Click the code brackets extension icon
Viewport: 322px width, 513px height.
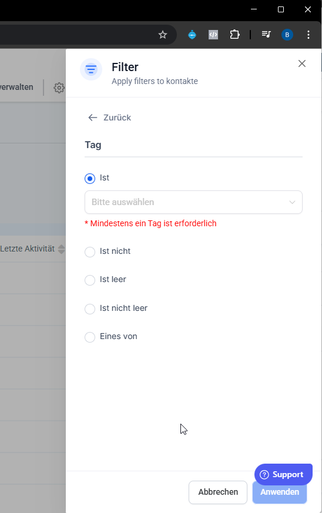click(x=213, y=35)
